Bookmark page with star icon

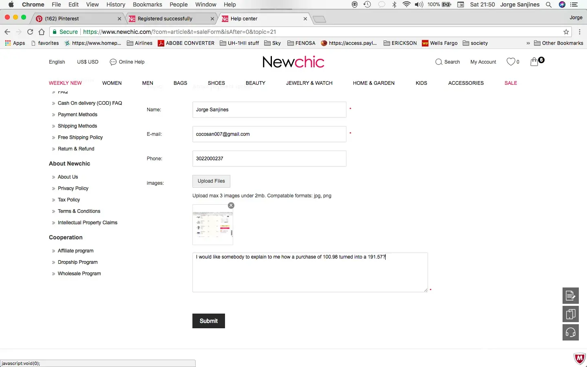(x=566, y=32)
